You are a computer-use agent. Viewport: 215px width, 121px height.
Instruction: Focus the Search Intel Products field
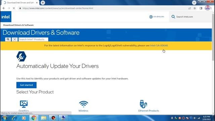click(x=33, y=39)
